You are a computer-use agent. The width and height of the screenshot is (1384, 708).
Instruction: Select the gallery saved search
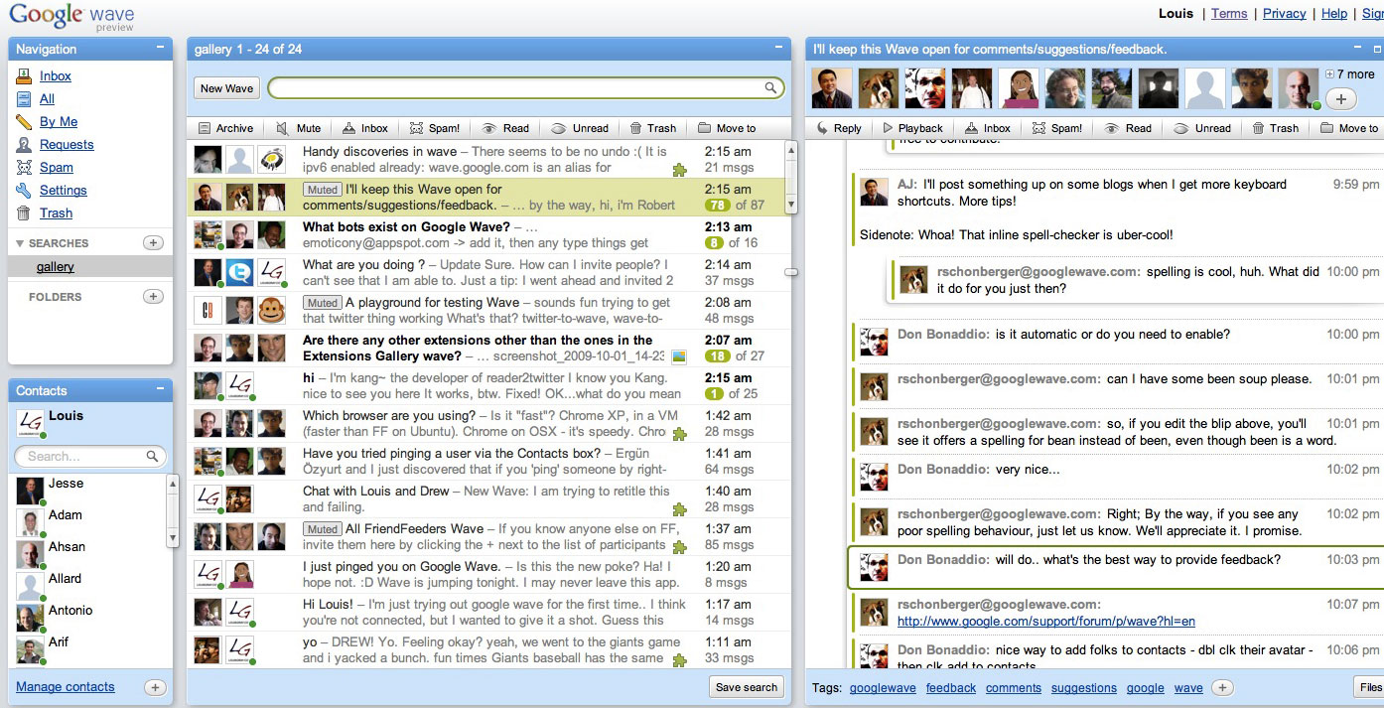56,266
